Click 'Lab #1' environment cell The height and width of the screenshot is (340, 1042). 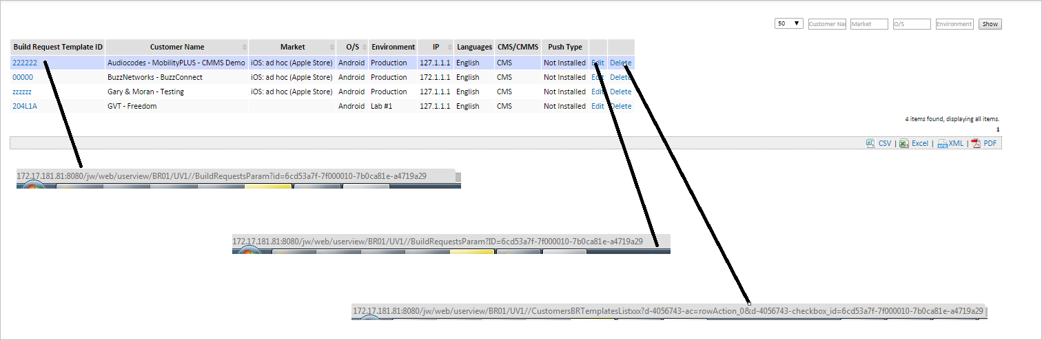click(393, 106)
